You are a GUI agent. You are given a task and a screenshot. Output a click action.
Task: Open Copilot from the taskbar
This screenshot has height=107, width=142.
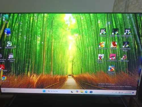coord(77,92)
